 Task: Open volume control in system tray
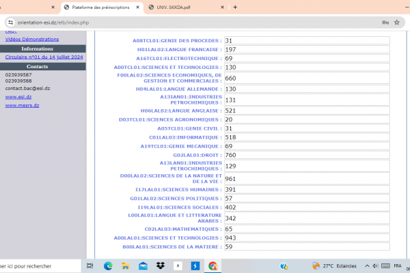375,266
